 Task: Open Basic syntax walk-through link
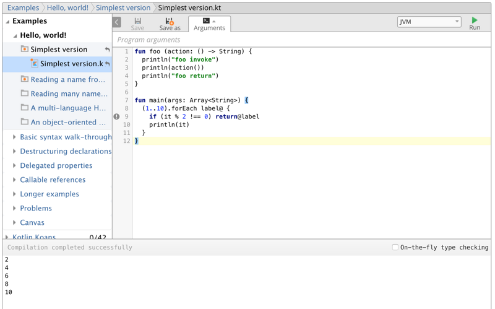coord(66,137)
